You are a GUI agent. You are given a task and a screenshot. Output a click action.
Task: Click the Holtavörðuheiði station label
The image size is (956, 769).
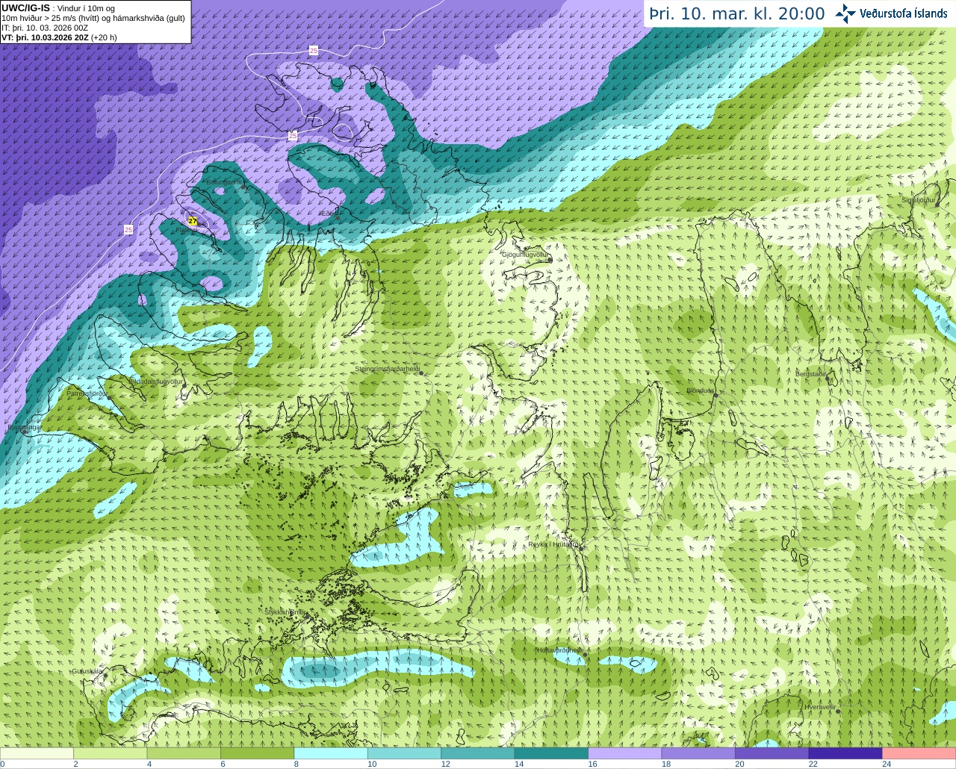coord(560,650)
